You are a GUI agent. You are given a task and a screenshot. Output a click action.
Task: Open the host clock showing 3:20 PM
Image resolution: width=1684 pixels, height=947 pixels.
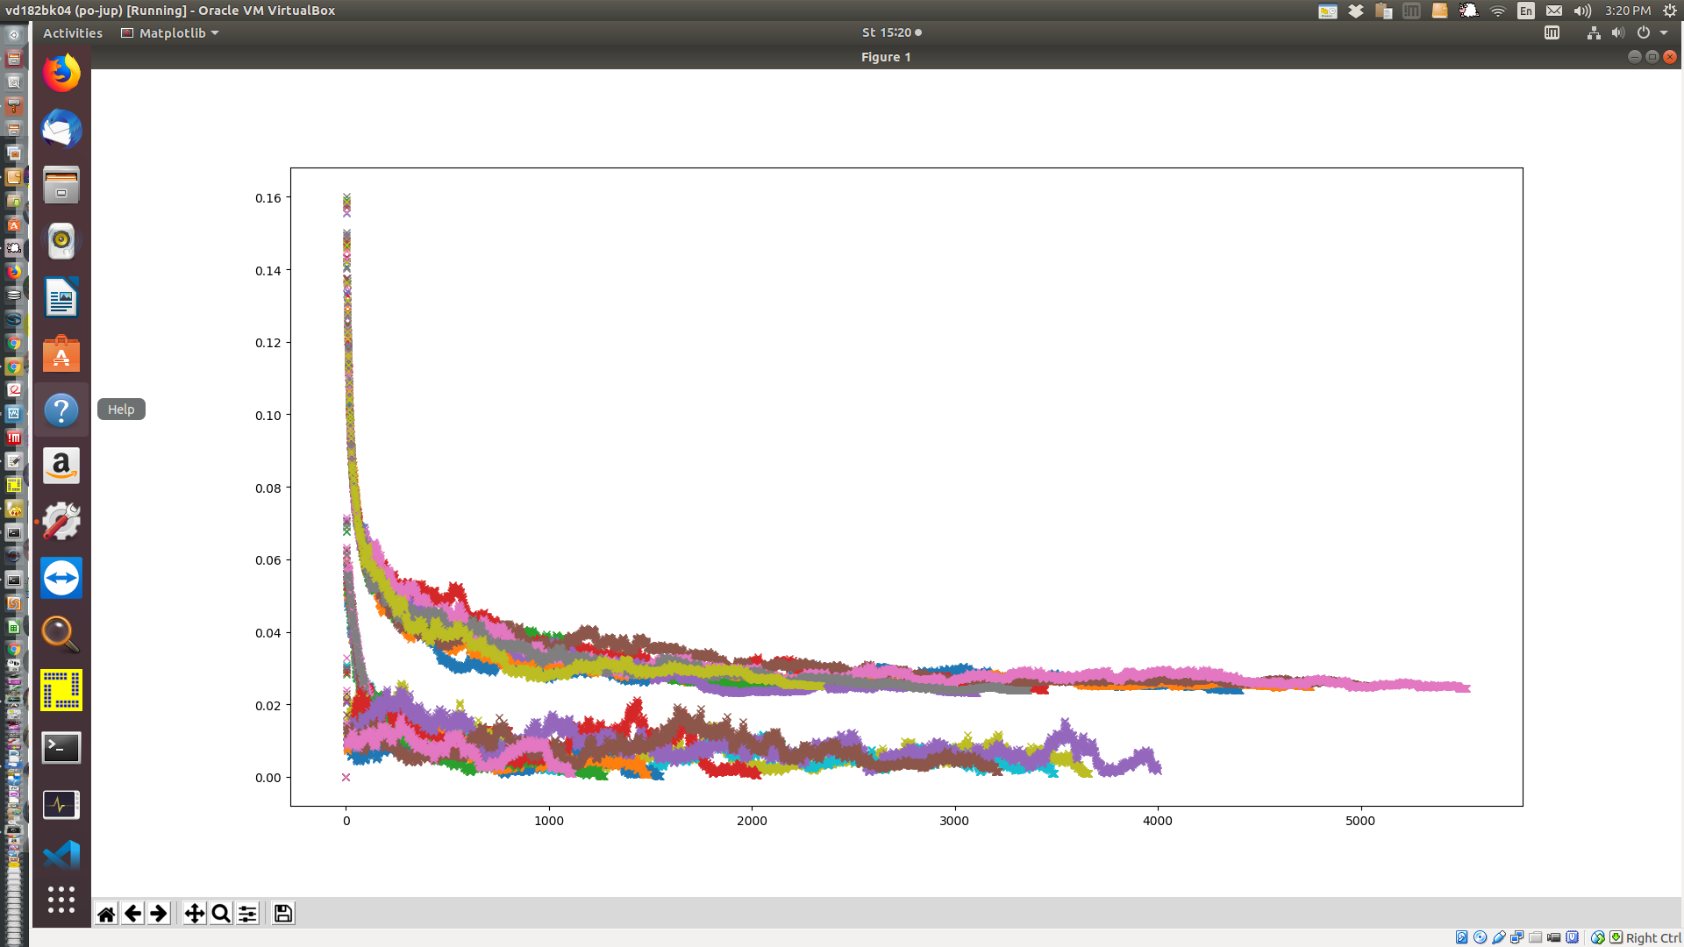point(1628,11)
